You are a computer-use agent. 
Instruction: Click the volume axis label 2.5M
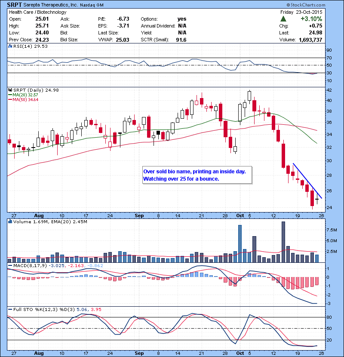332,251
